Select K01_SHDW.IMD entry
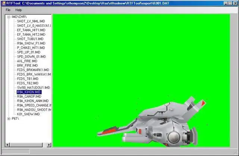The height and width of the screenshot is (156, 239). (x=28, y=114)
